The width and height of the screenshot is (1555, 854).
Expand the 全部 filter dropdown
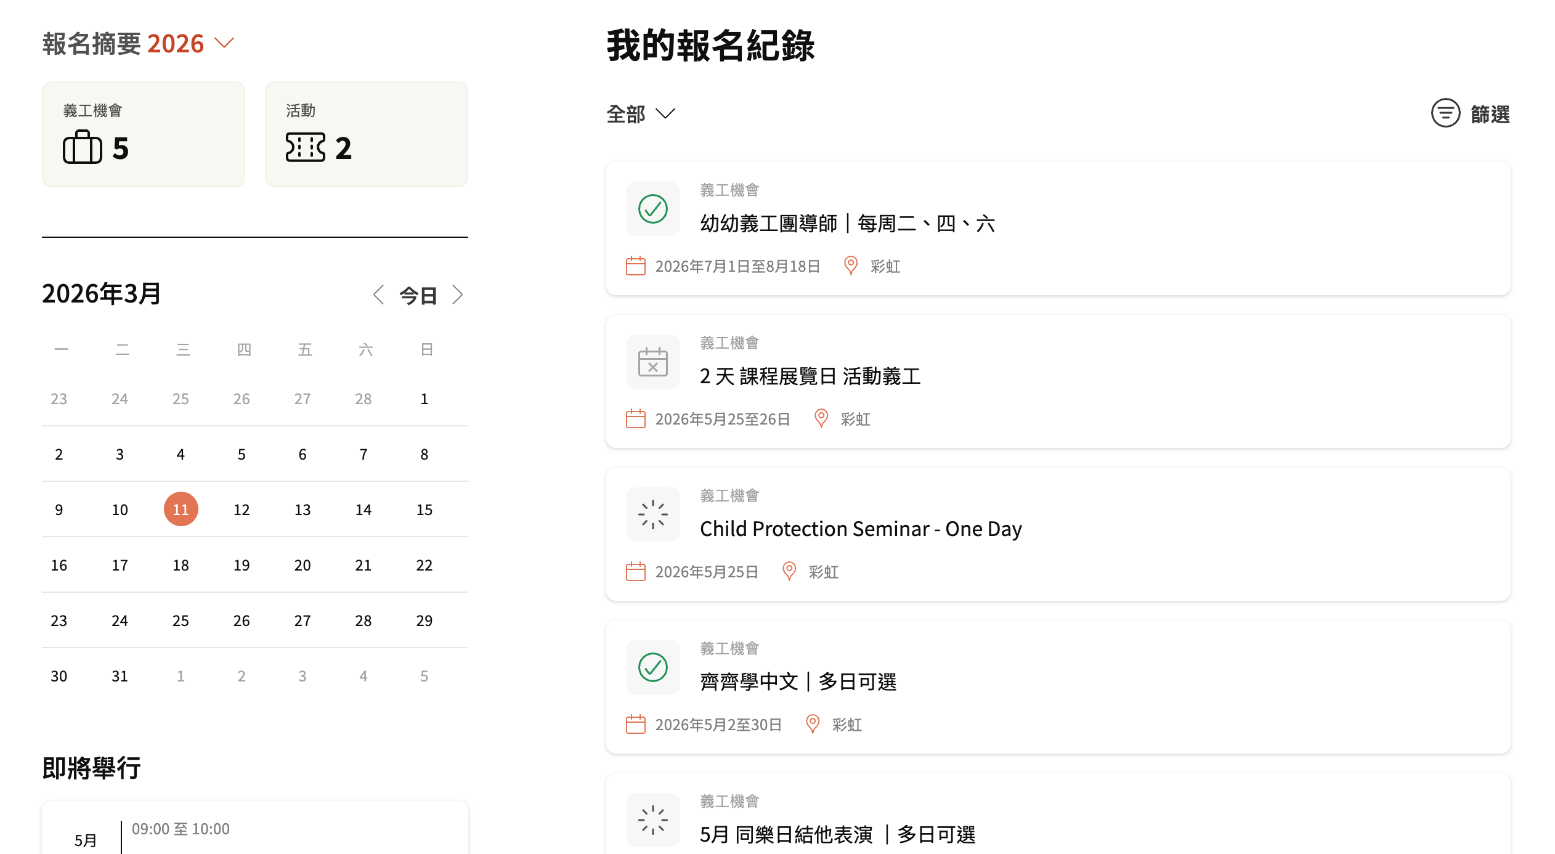pyautogui.click(x=641, y=113)
